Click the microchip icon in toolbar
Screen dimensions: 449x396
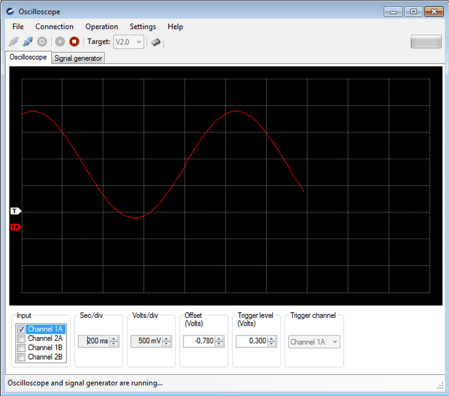click(x=156, y=42)
